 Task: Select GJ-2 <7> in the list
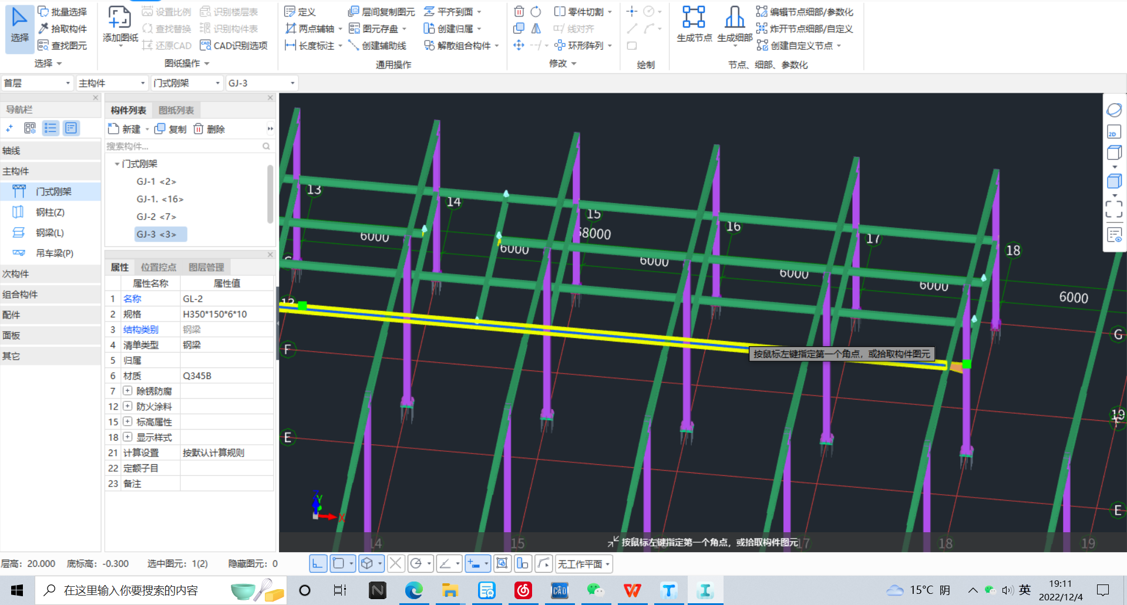(156, 217)
